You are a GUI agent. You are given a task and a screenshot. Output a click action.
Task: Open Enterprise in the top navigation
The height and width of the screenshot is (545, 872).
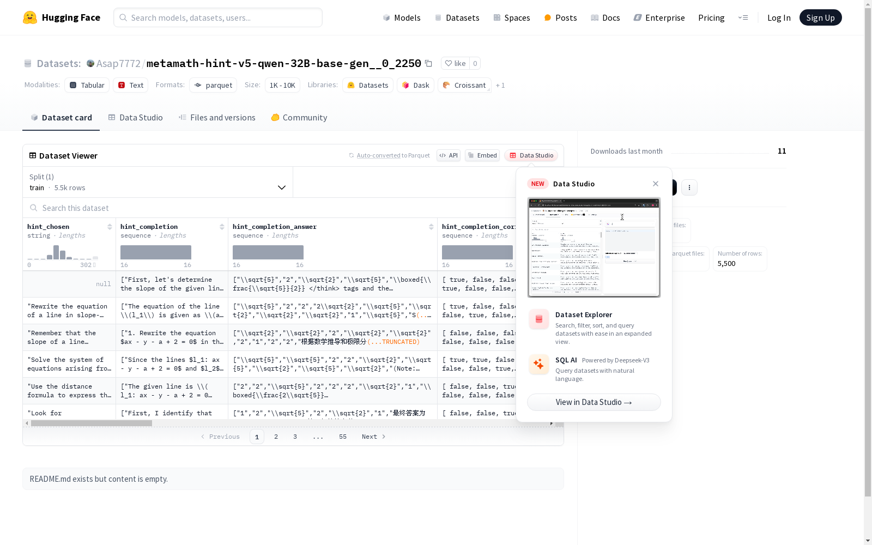659,17
